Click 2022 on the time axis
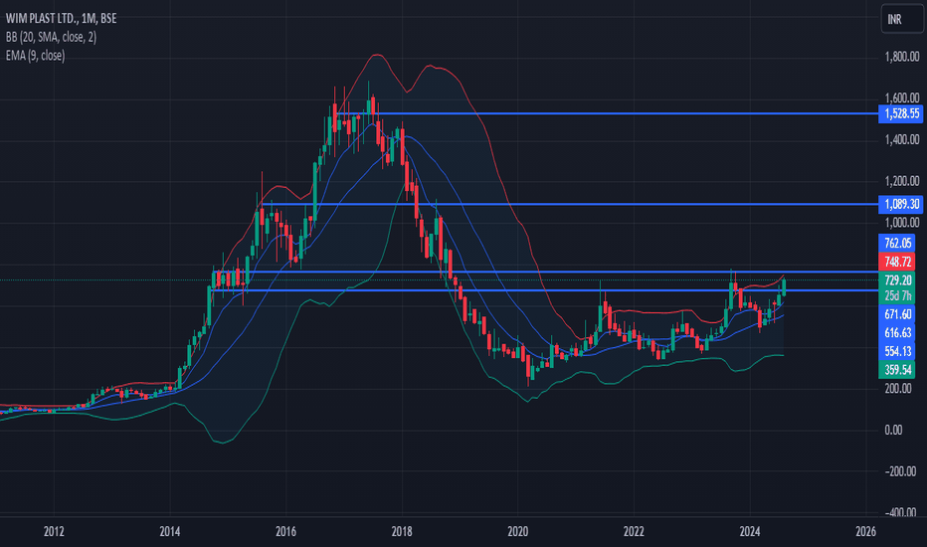 (634, 531)
